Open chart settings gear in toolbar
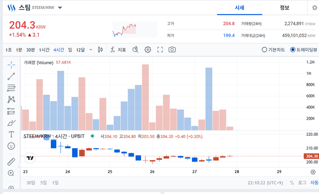Image resolution: width=319 pixels, height=194 pixels. click(x=148, y=50)
